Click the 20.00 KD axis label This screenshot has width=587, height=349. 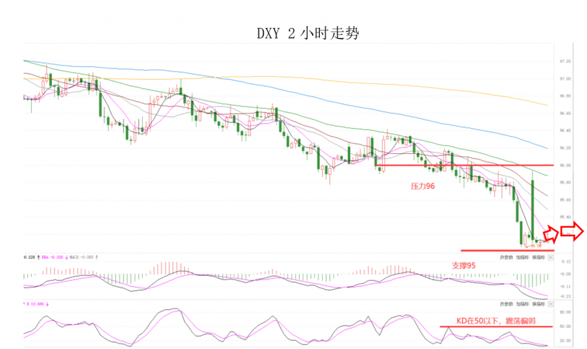point(565,340)
